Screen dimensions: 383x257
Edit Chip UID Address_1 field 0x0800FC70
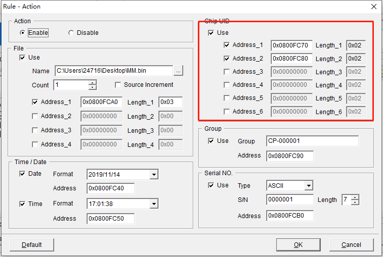coord(291,45)
